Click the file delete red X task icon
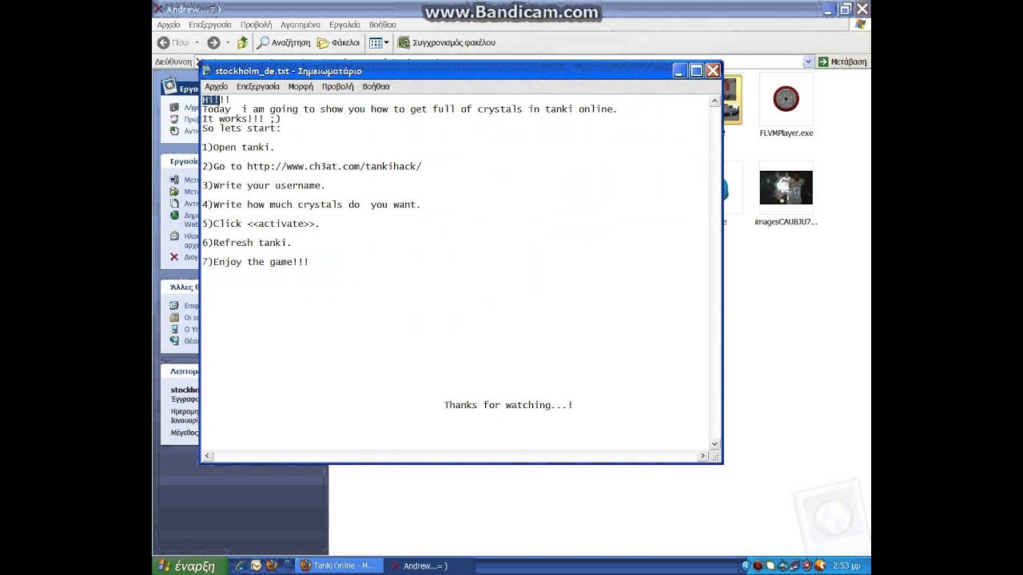The width and height of the screenshot is (1023, 575). (174, 257)
